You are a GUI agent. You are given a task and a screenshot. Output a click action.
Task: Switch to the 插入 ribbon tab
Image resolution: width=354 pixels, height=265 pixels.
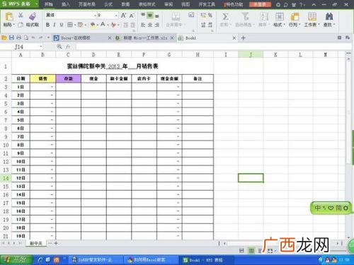pyautogui.click(x=66, y=4)
